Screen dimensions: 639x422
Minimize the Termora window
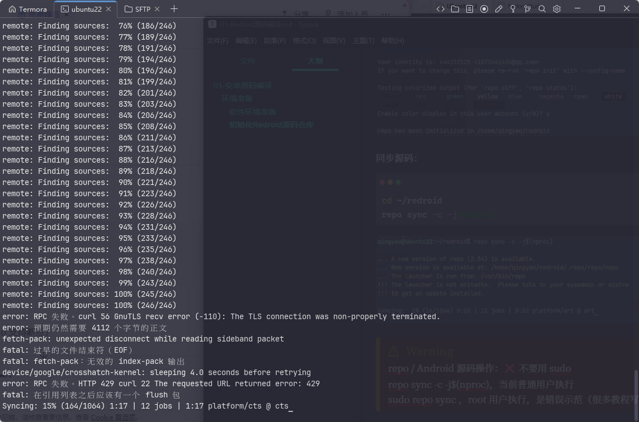point(578,8)
